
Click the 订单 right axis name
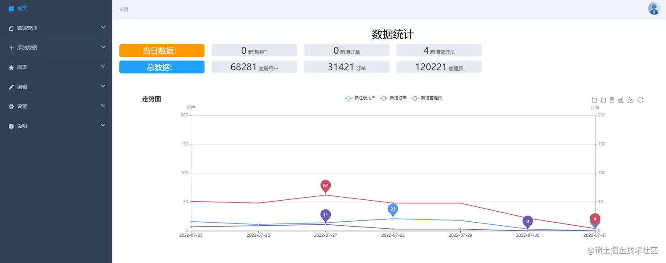(595, 108)
